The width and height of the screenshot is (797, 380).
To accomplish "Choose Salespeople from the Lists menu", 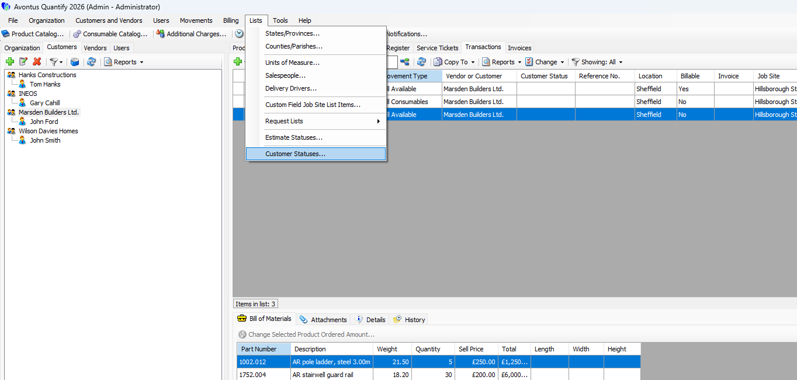I will pos(316,75).
